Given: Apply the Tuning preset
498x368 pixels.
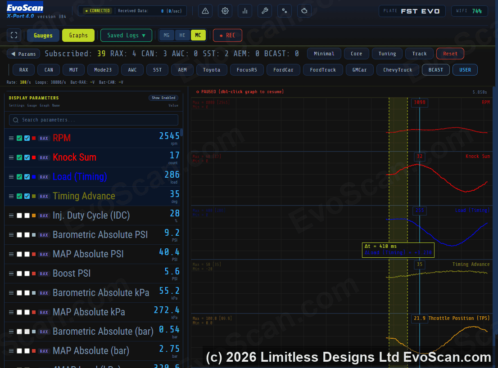Looking at the screenshot, I should [387, 54].
